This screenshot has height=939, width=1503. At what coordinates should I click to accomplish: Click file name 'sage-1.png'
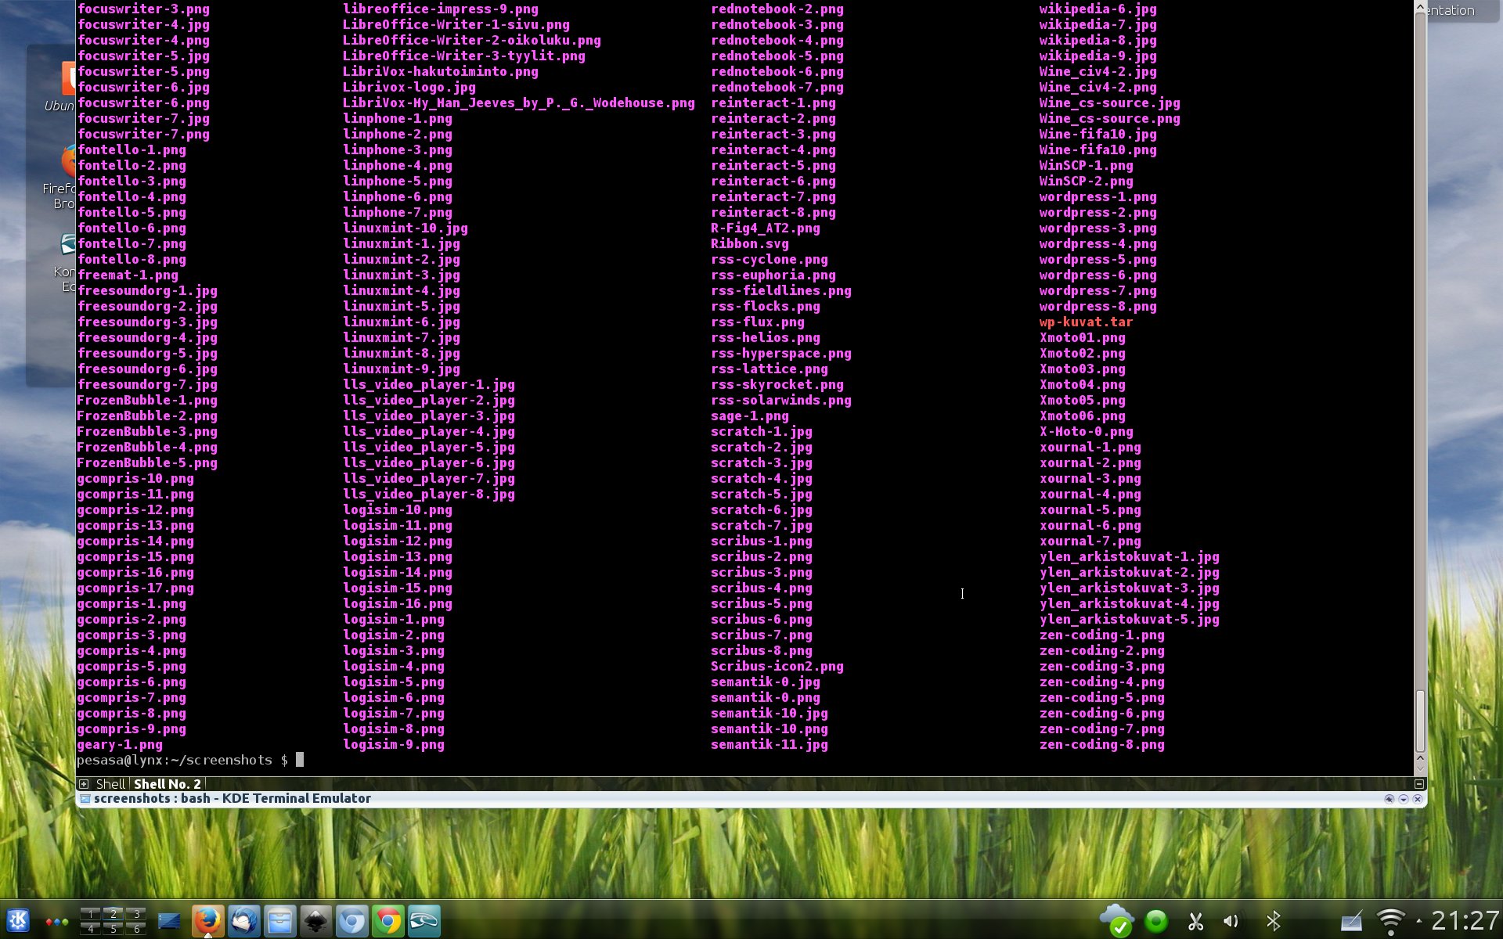(749, 416)
